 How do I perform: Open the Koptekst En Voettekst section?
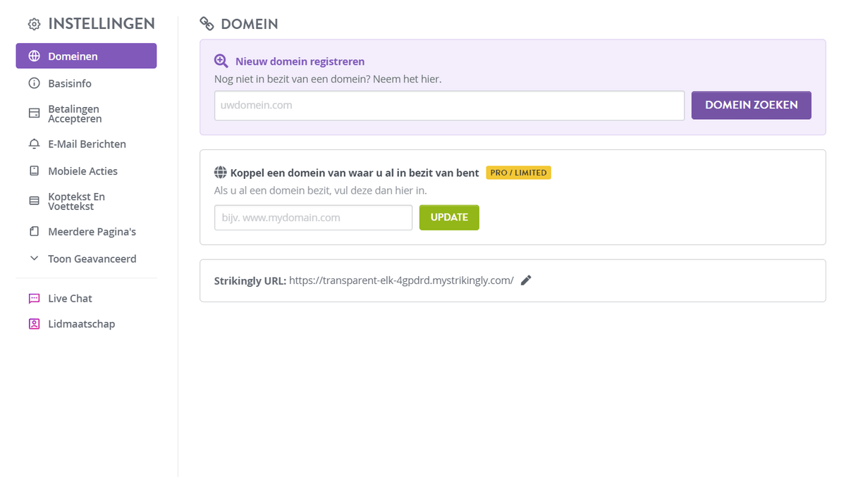[78, 202]
